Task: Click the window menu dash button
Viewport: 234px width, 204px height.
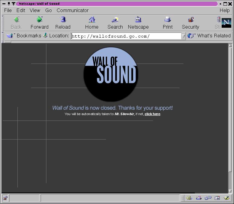Action: tap(4, 4)
